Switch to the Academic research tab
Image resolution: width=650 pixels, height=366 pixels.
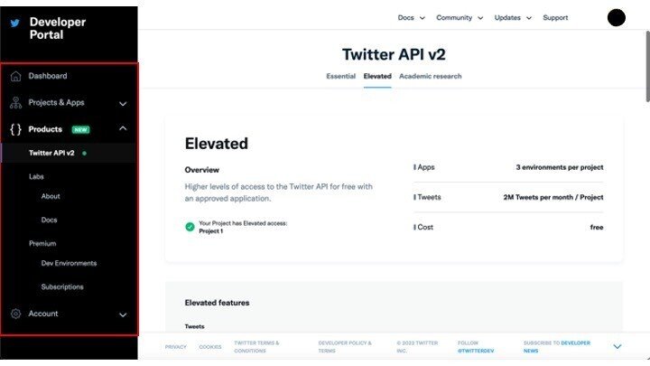click(x=431, y=76)
